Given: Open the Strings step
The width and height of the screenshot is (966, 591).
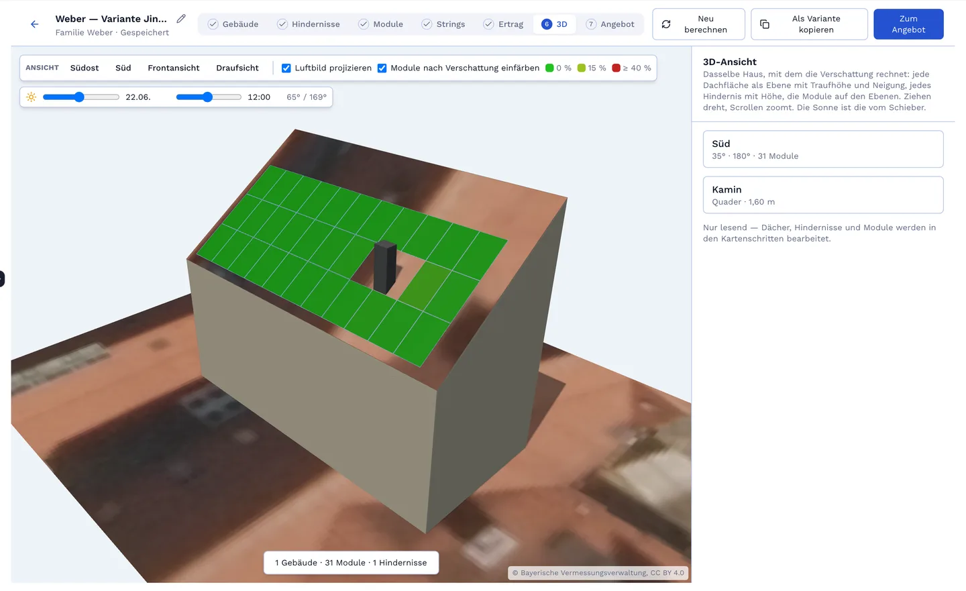Looking at the screenshot, I should point(443,24).
